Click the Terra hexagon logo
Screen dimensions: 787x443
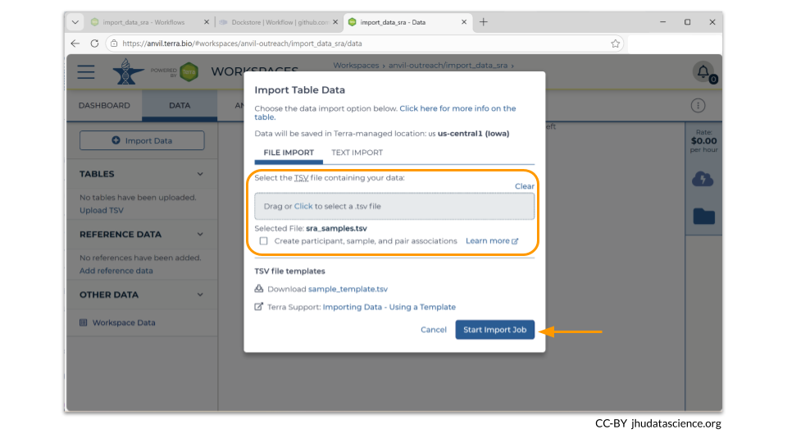[189, 72]
